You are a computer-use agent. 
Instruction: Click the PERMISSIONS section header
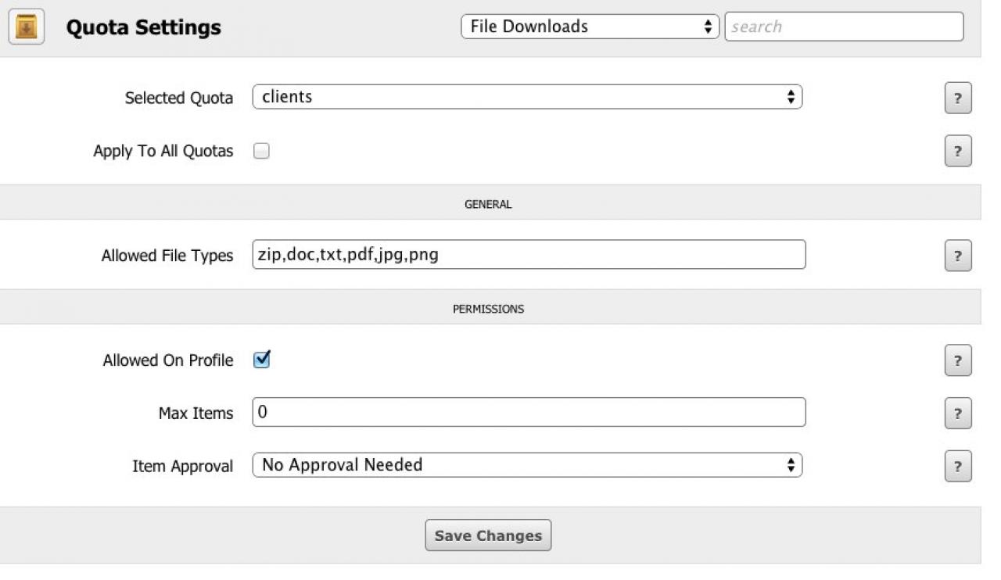coord(488,309)
